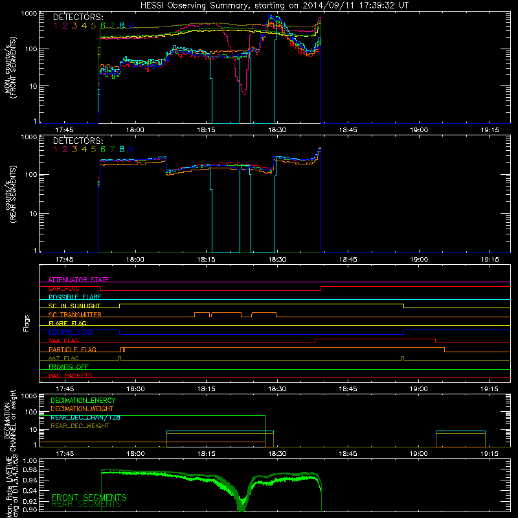The width and height of the screenshot is (518, 518).
Task: Select magenta detector 2 in rear segments legend
Action: click(x=65, y=150)
